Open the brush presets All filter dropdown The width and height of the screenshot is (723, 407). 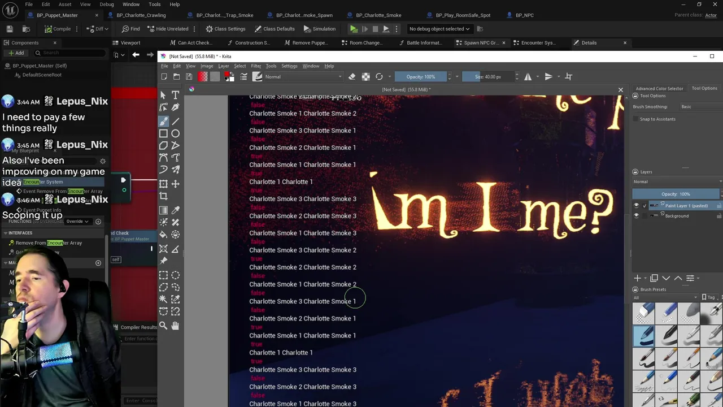click(x=665, y=297)
